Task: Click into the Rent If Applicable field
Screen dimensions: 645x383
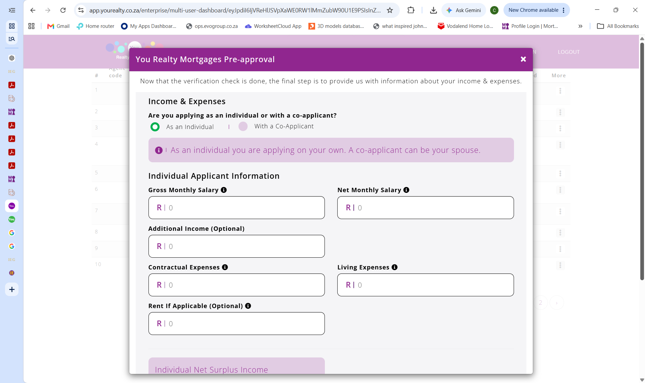Action: point(236,324)
